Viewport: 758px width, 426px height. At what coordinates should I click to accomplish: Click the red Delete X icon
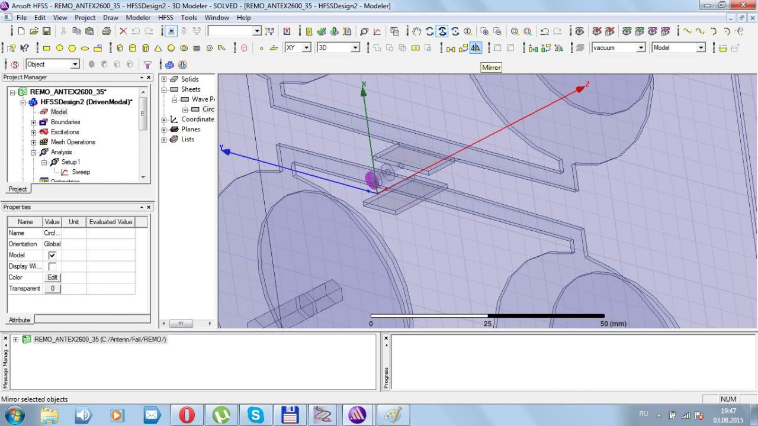123,31
